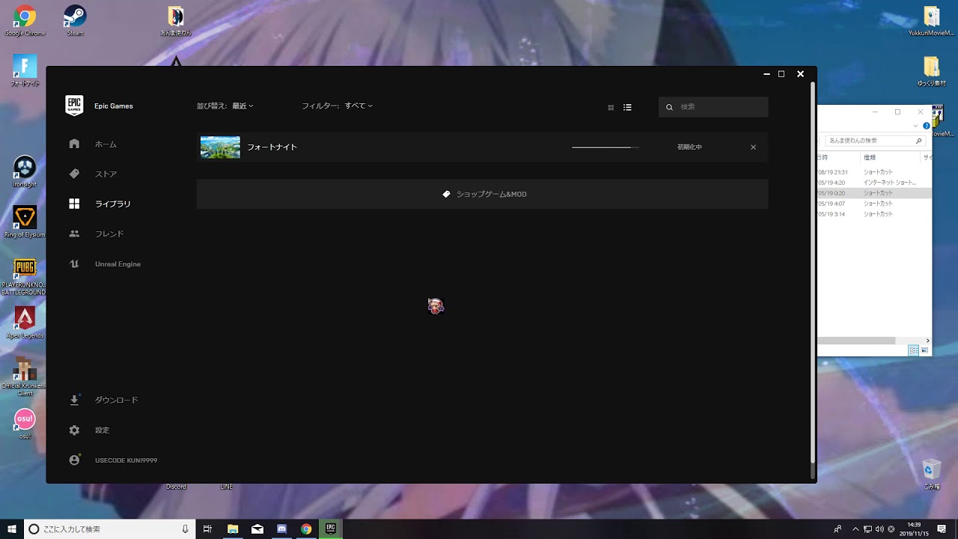Screen dimensions: 958x539
Task: Expand the Explorer ribbon chevron
Action: tap(915, 126)
